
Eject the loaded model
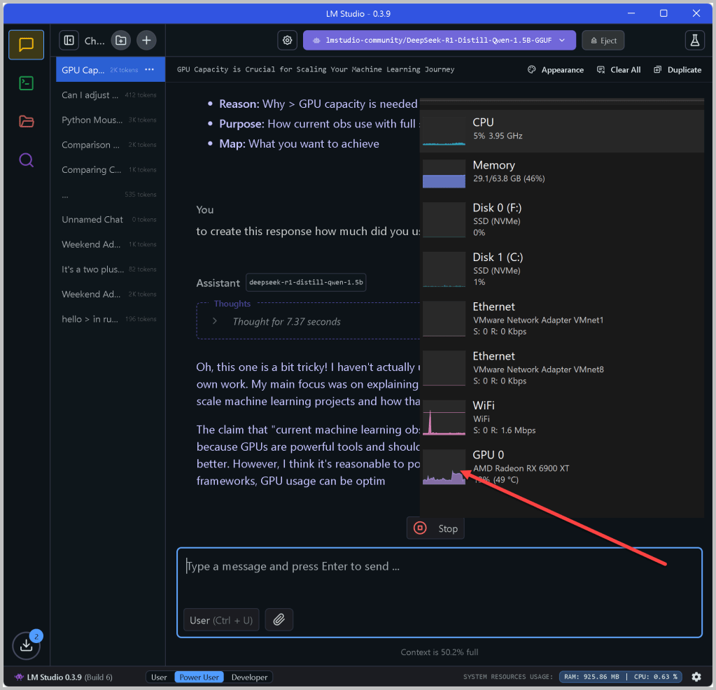[603, 41]
